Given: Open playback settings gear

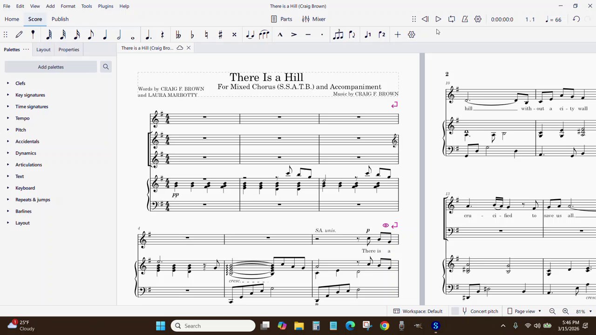Looking at the screenshot, I should pos(478,19).
